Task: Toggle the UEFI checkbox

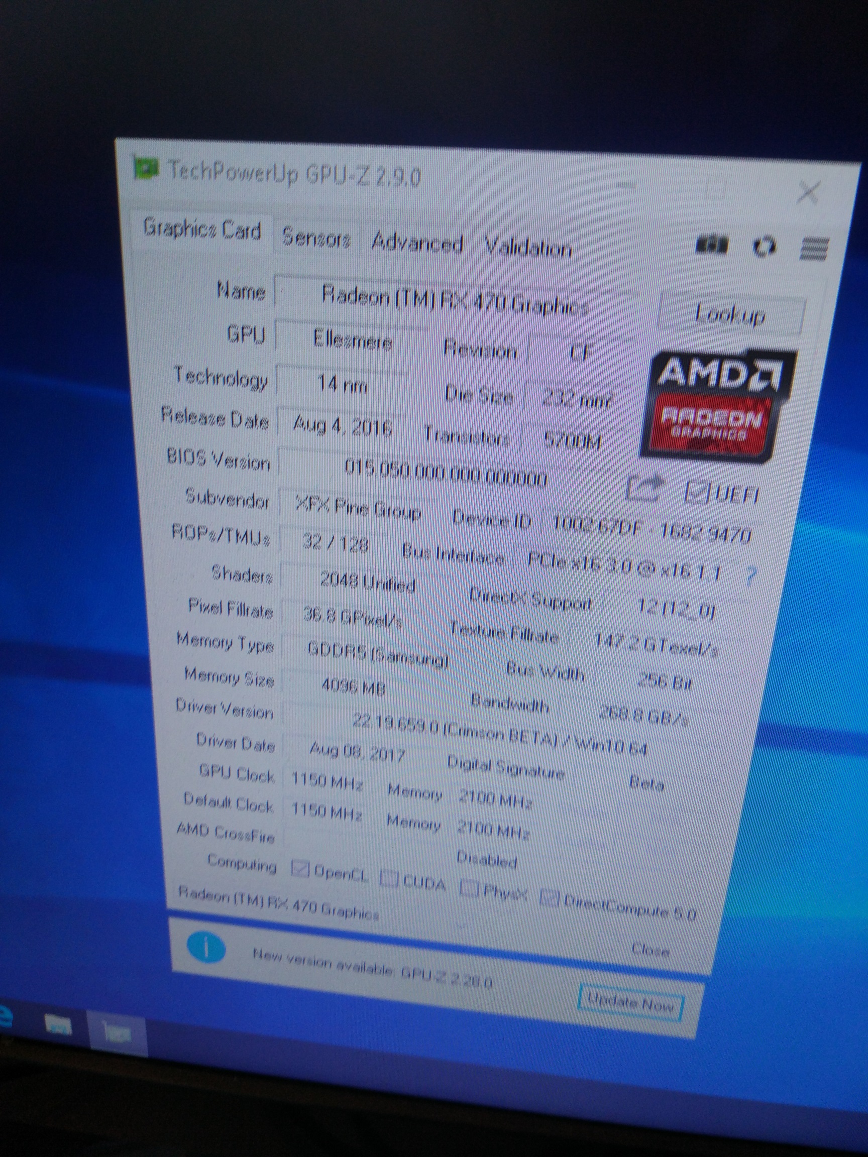Action: point(697,492)
